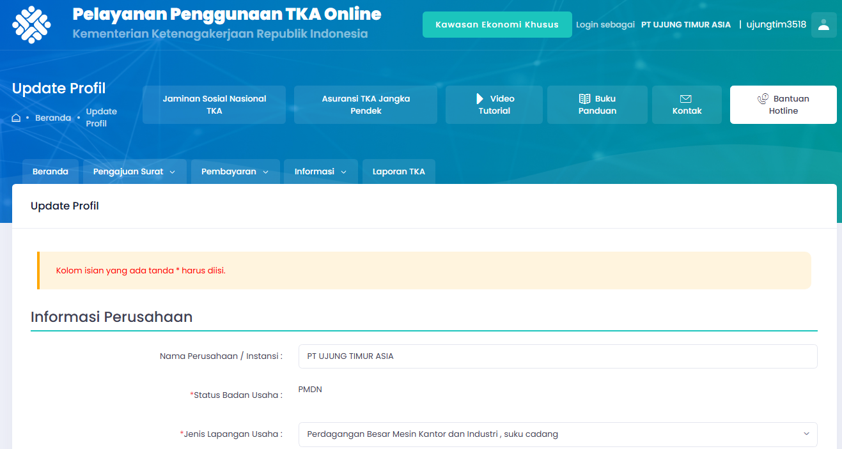Click the Pelayanan Penggunaan TKA Online title
This screenshot has width=842, height=449.
tap(227, 14)
